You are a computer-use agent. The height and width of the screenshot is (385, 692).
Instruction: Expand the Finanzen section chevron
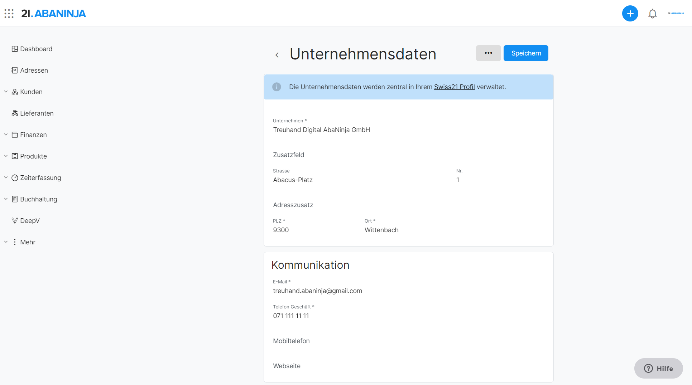[6, 135]
